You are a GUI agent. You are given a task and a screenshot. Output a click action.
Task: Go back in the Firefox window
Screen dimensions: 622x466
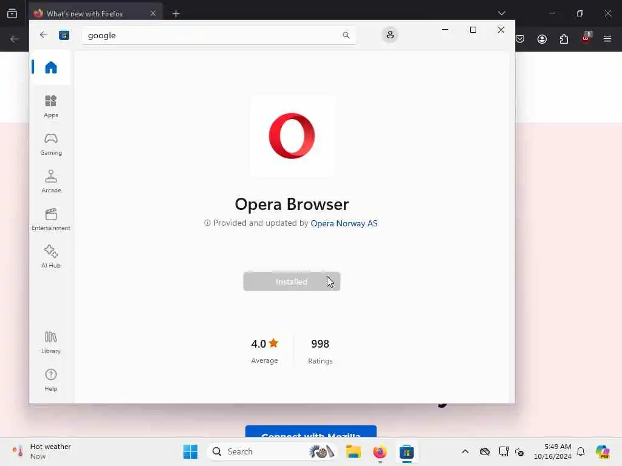coord(15,39)
